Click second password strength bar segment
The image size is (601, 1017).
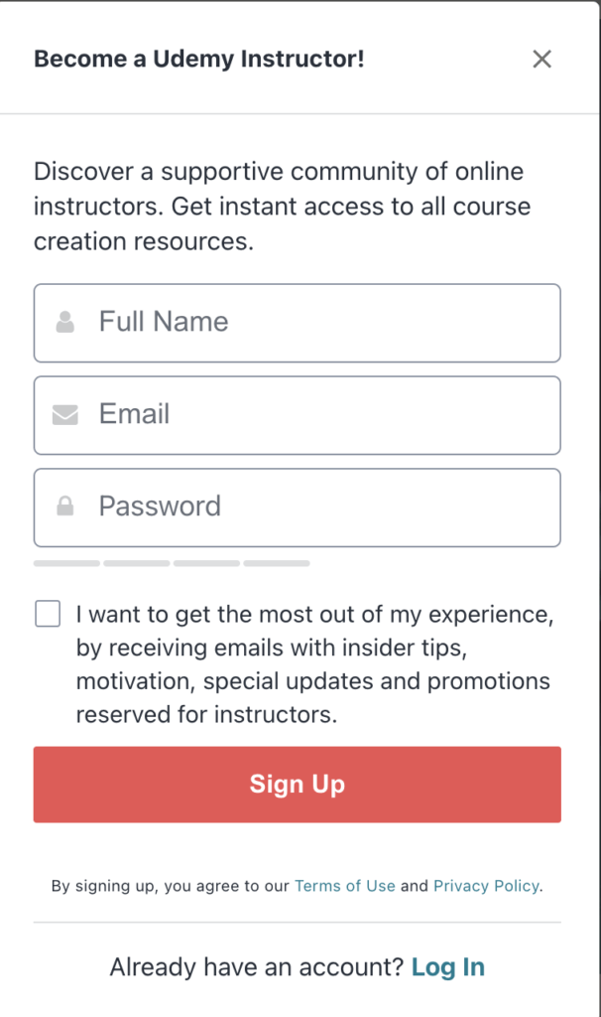click(x=137, y=563)
